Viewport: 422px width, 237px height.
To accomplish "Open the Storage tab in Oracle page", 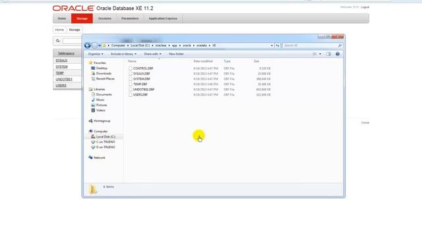I will (x=82, y=18).
